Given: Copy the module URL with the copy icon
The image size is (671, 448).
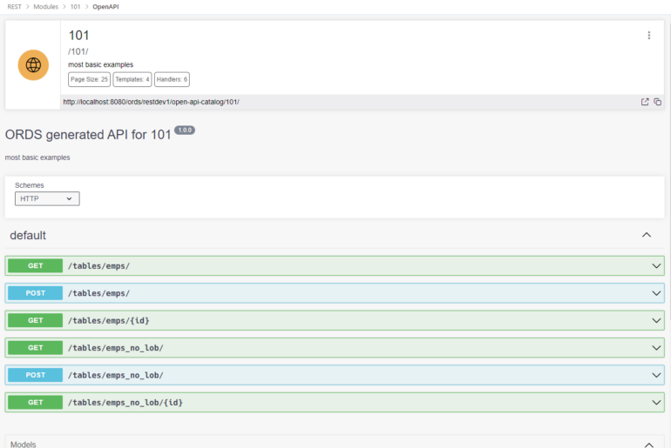Looking at the screenshot, I should point(658,102).
